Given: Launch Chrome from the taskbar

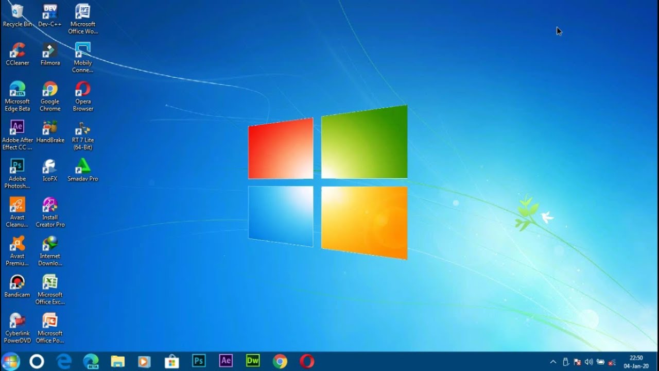Looking at the screenshot, I should 280,361.
